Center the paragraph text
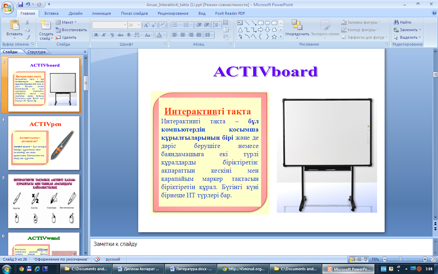Image resolution: width=438 pixels, height=274 pixels. [x=183, y=35]
